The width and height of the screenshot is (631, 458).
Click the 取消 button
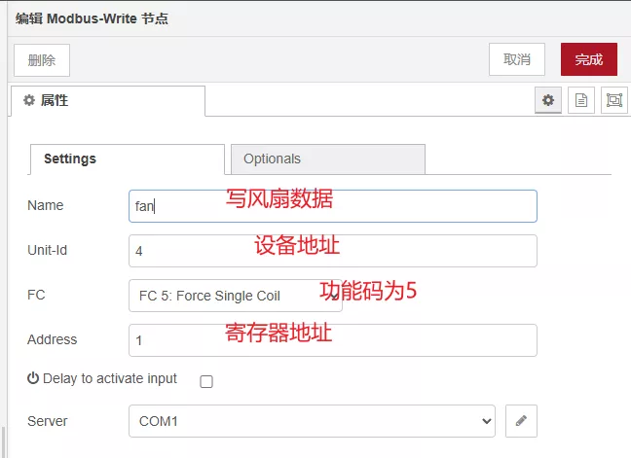pos(517,59)
